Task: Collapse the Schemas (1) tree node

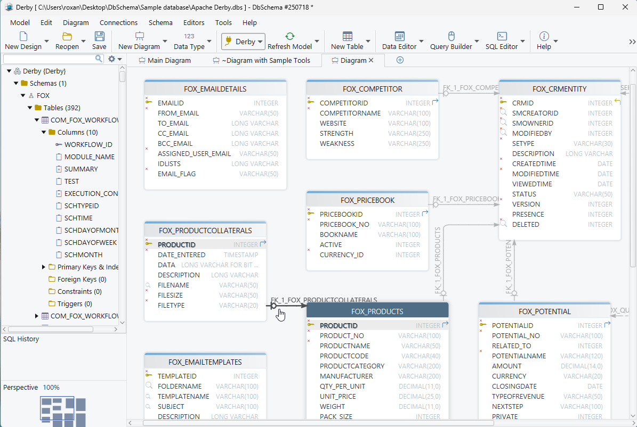Action: pos(16,83)
